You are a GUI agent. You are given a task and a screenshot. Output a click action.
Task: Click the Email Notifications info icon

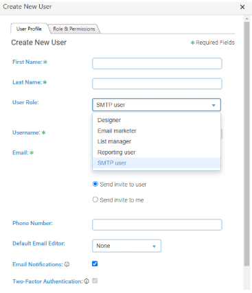[x=67, y=264]
